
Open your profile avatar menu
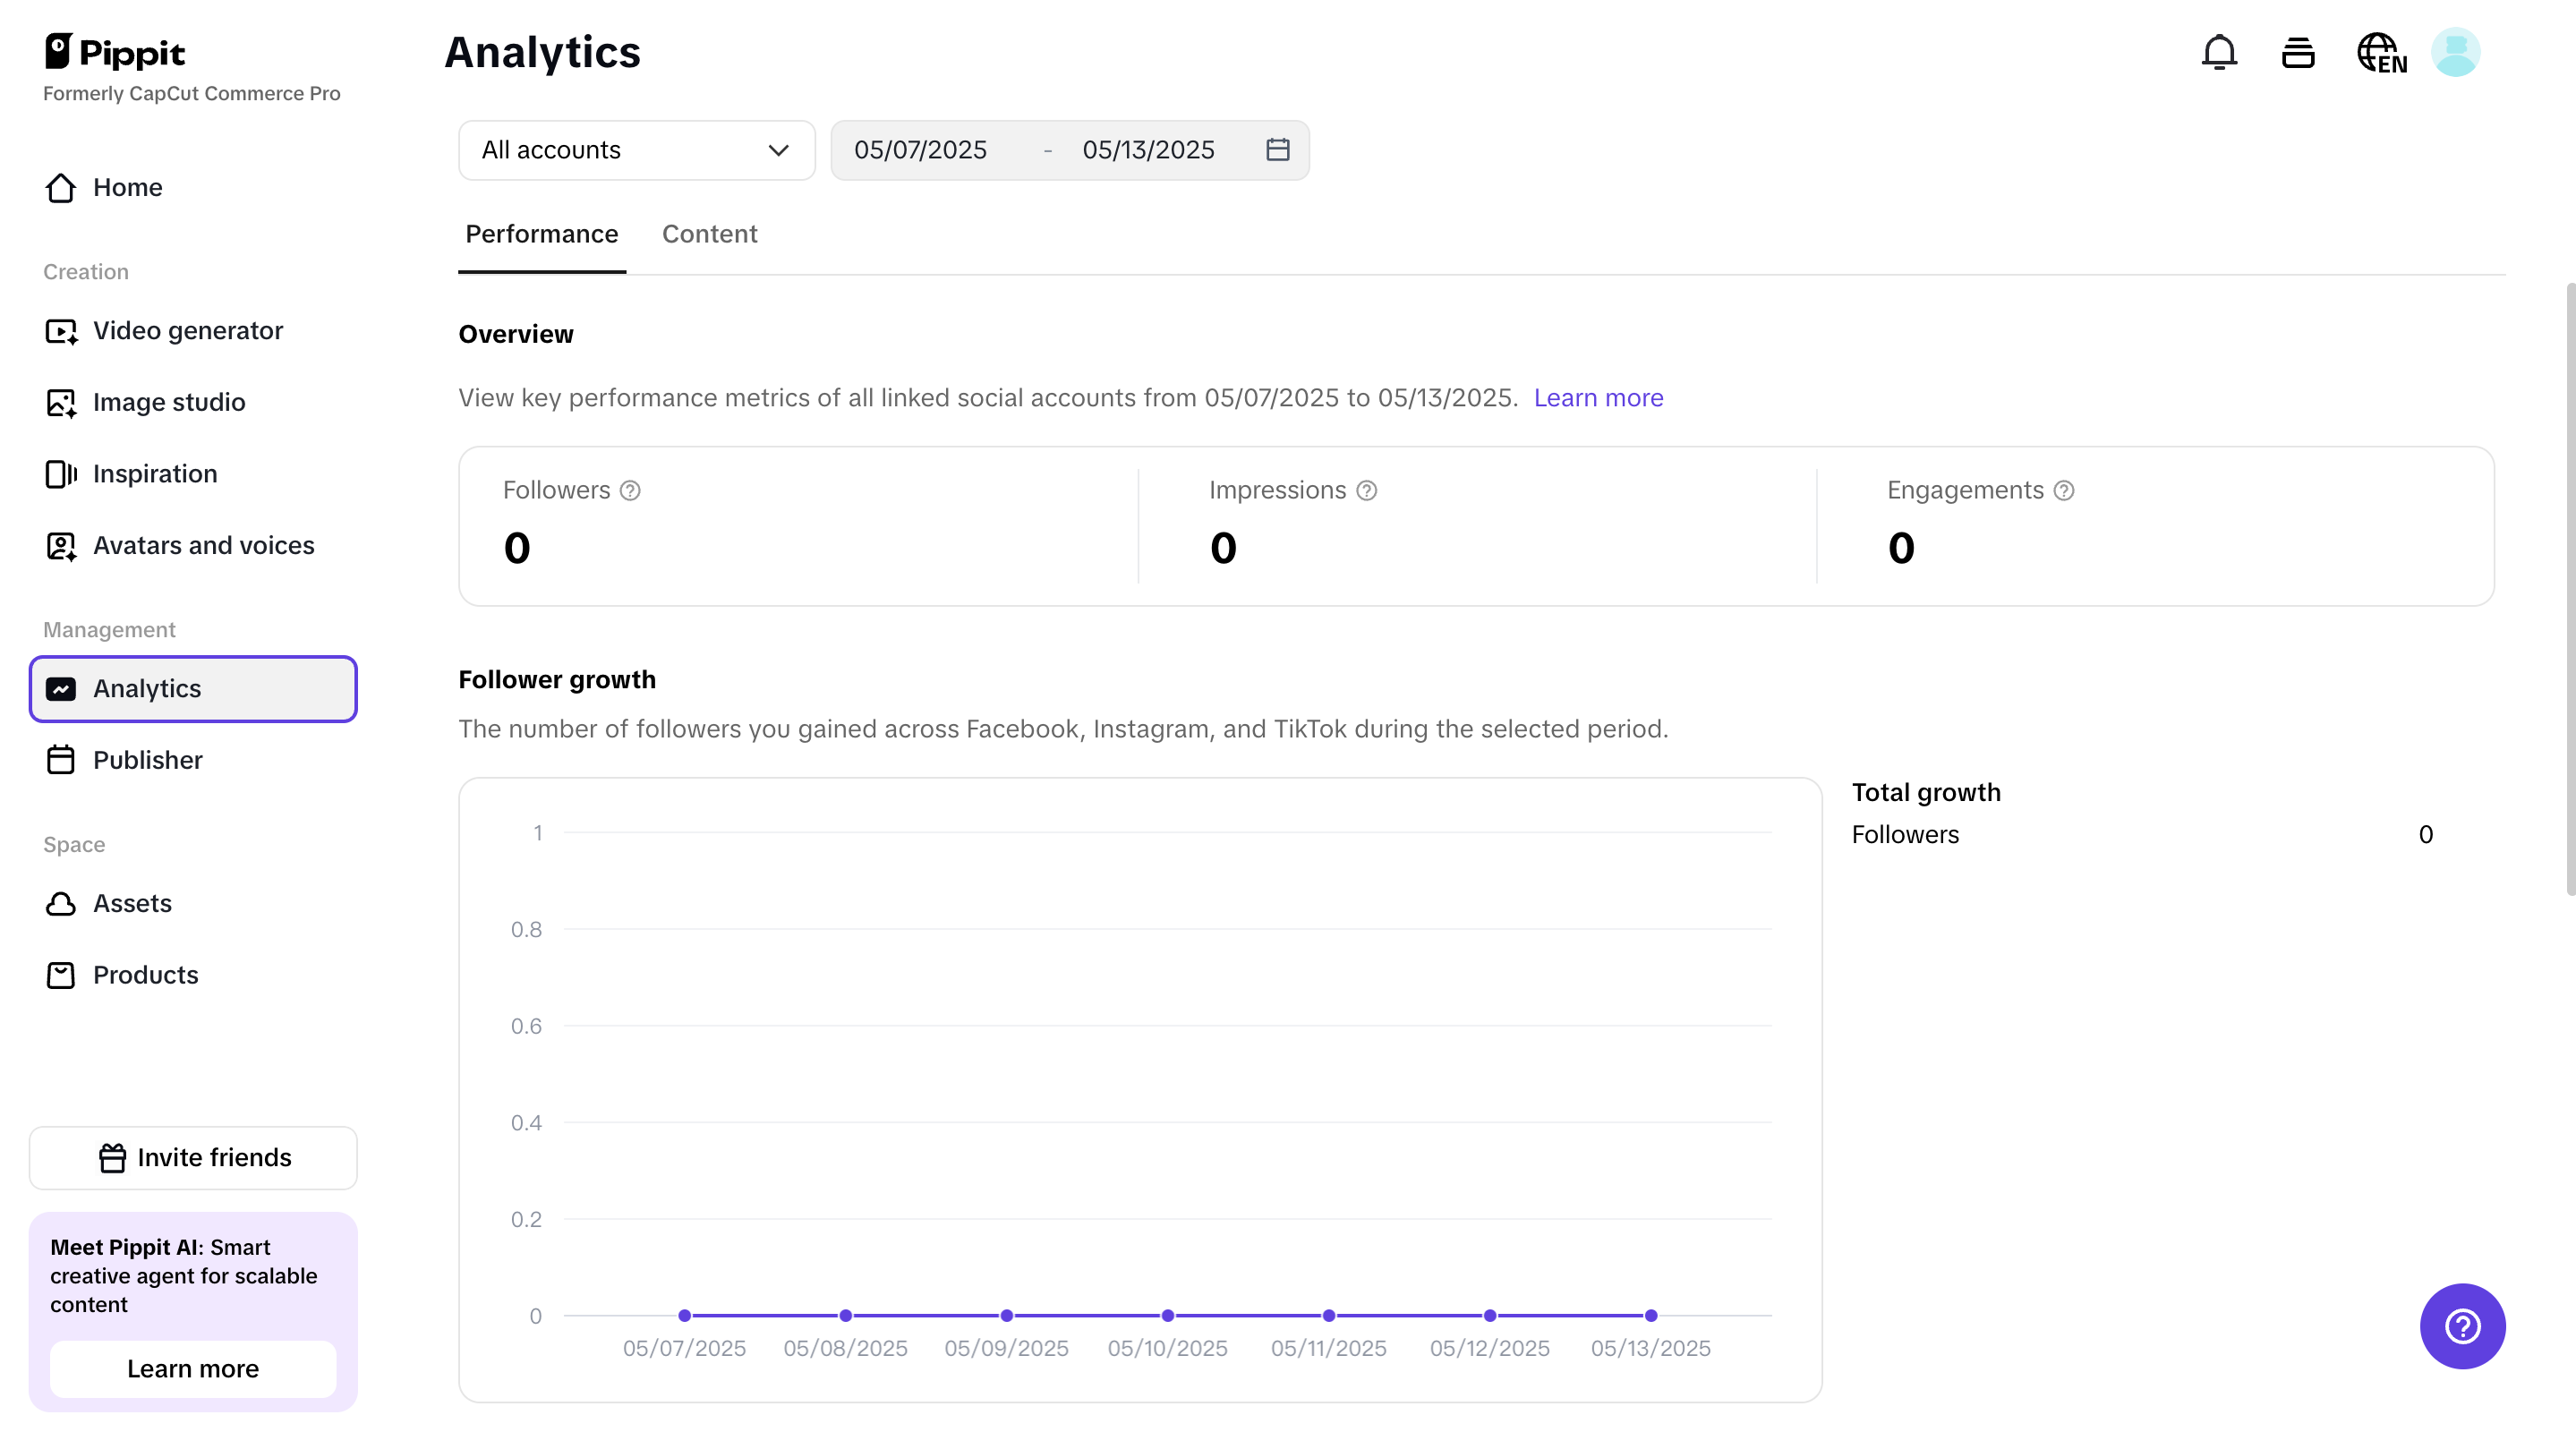pyautogui.click(x=2457, y=52)
